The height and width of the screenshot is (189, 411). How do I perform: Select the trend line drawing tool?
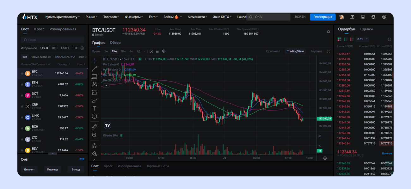[95, 69]
